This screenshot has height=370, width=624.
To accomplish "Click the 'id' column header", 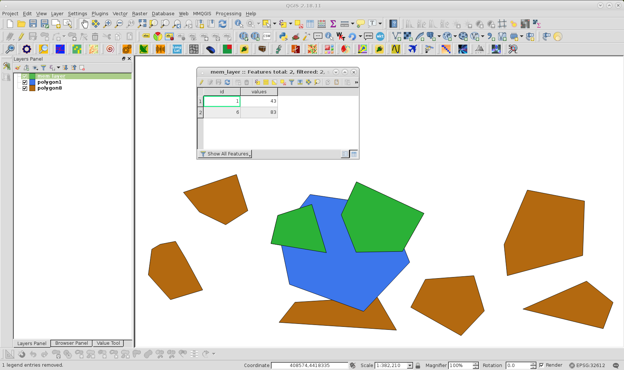I will [x=222, y=92].
